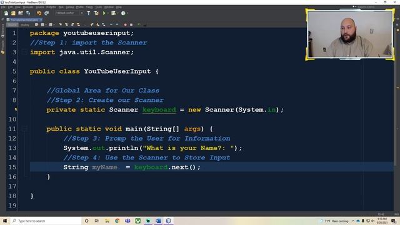Jump to Last Edit in the editor toolbar
400x225 pixels.
point(36,24)
